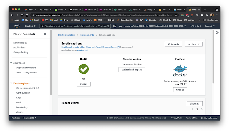Viewport: 229px width, 132px height.
Task: Close the Elastic Beanstalk side panel
Action: click(45, 34)
